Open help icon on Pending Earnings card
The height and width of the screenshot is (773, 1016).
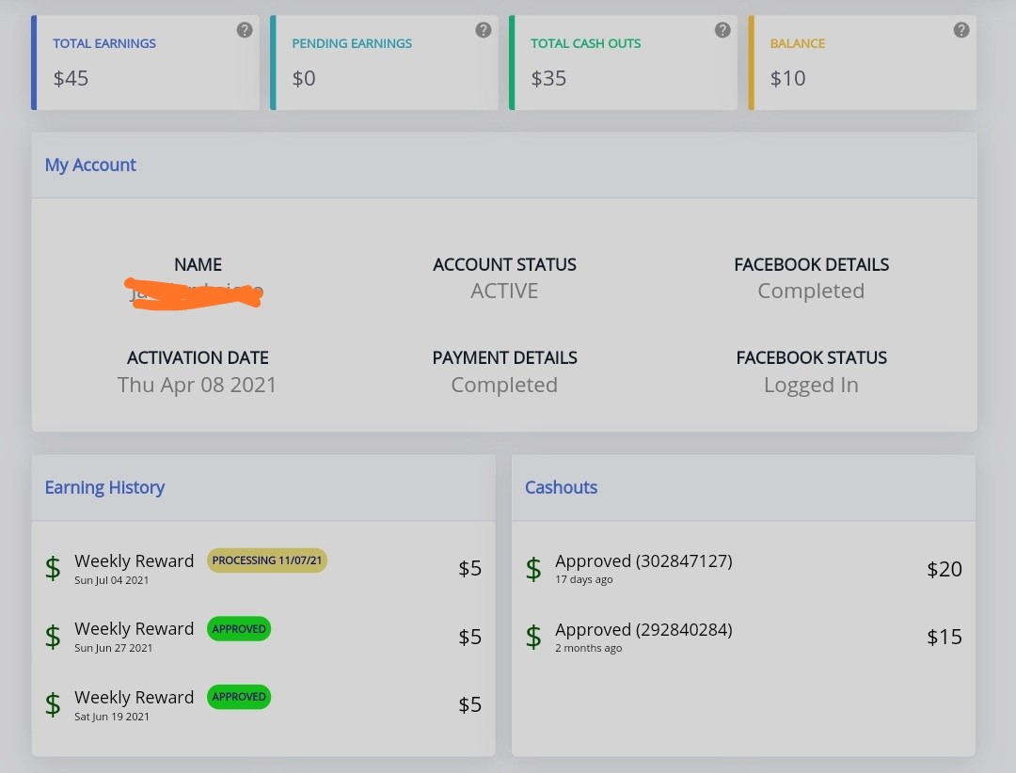(x=484, y=30)
